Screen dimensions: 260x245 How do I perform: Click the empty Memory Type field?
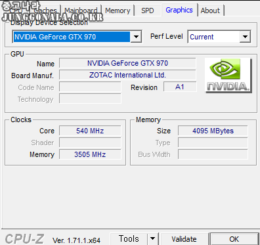213,143
